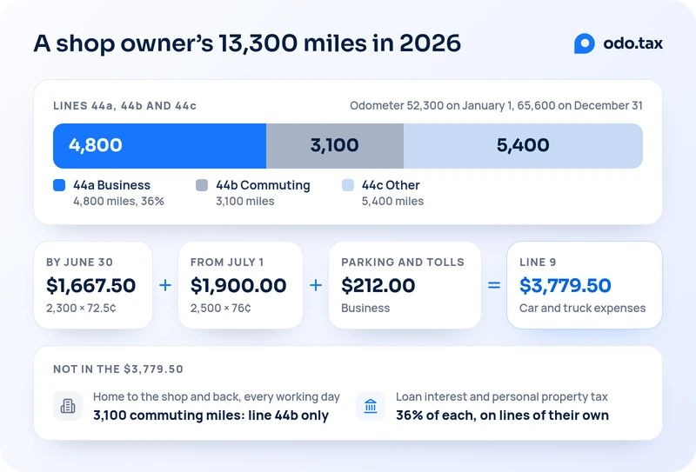The width and height of the screenshot is (696, 472).
Task: Click '4,800 miles, 36%' text
Action: click(118, 202)
